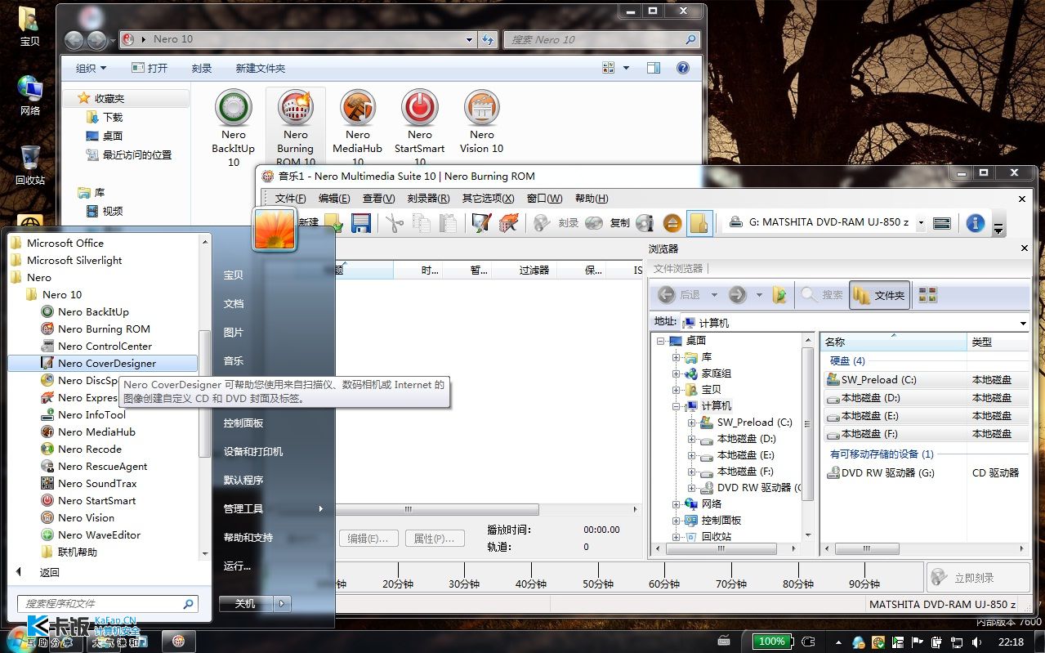
Task: Click the Explorer refresh arrows button
Action: 488,39
